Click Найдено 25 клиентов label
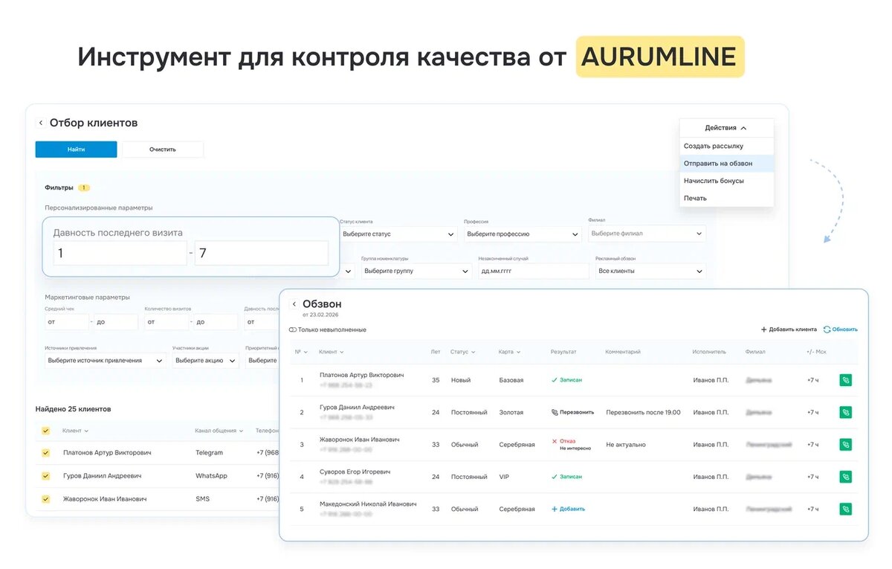Screen dimensions: 892x569 [x=74, y=409]
